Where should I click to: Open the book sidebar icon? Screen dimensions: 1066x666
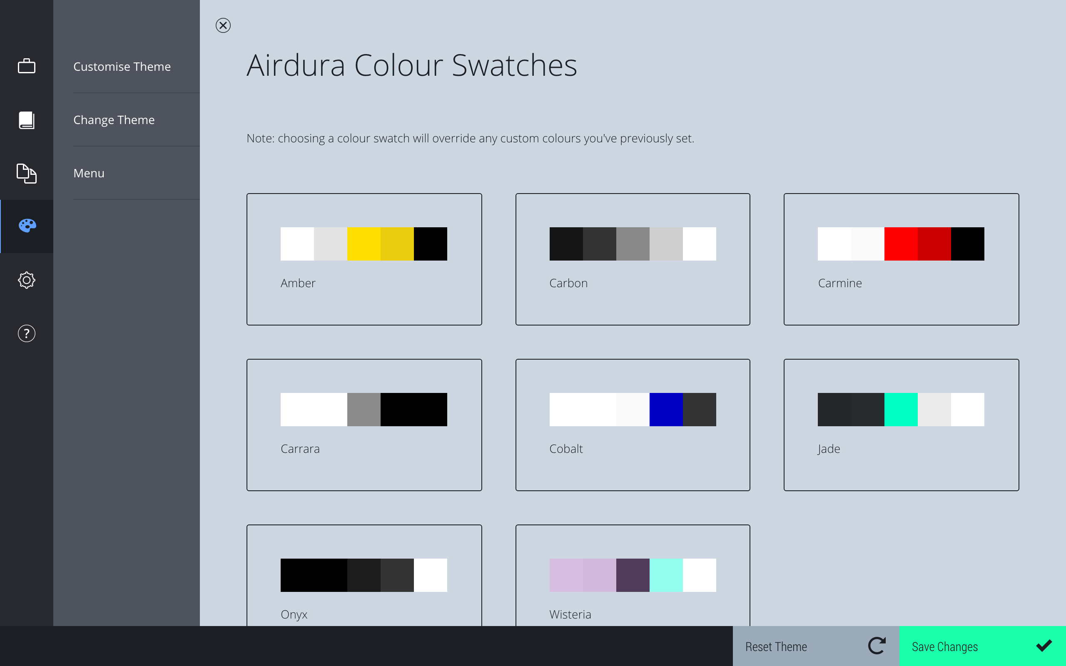26,120
